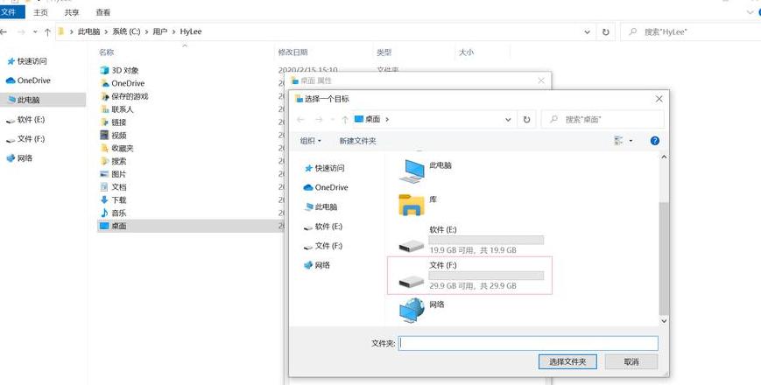Sort by the 名称 column header
The height and width of the screenshot is (385, 761).
click(106, 52)
